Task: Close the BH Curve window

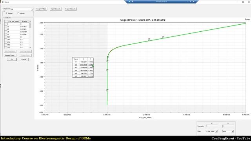Action: [249, 2]
